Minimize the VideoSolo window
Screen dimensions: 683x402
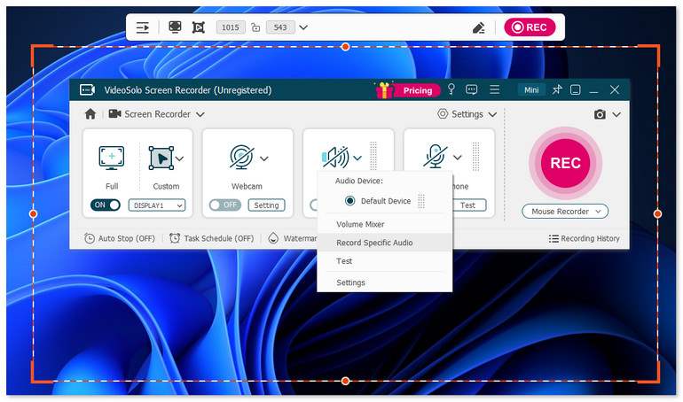pos(593,90)
